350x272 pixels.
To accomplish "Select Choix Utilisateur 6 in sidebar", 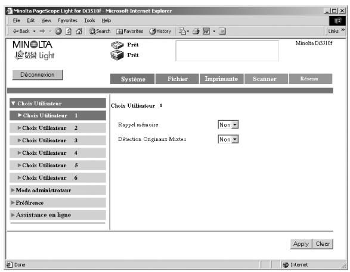I will 58,178.
